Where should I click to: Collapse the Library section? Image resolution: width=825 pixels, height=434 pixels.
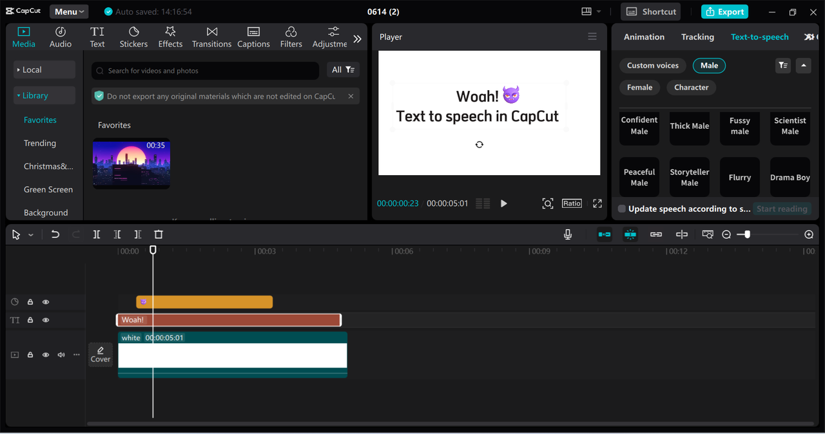pos(44,95)
